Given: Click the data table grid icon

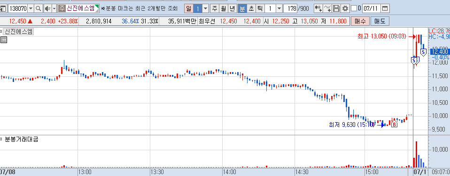Looking at the screenshot, I should pyautogui.click(x=4, y=40).
